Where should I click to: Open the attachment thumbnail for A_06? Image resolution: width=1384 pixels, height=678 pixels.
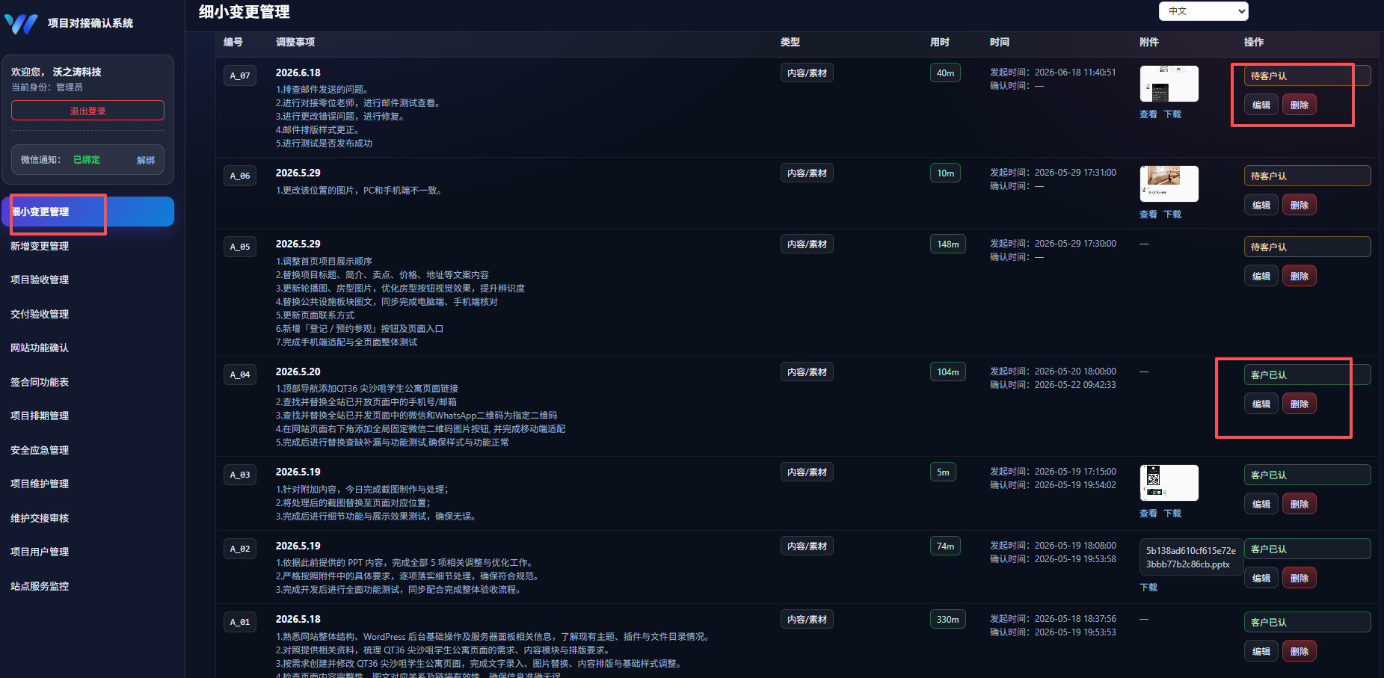(1169, 184)
